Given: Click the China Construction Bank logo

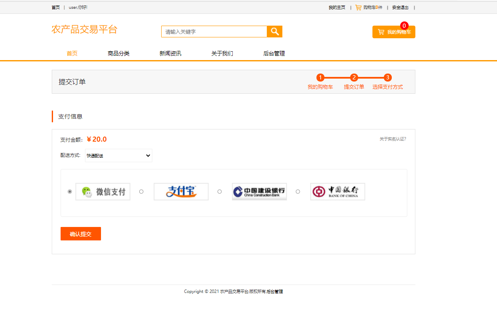Looking at the screenshot, I should pyautogui.click(x=259, y=192).
